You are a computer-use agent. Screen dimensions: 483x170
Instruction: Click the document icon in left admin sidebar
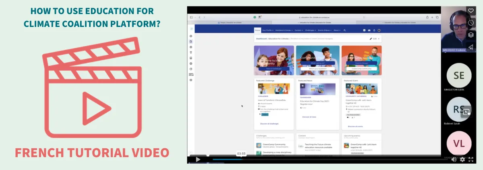[191, 41]
